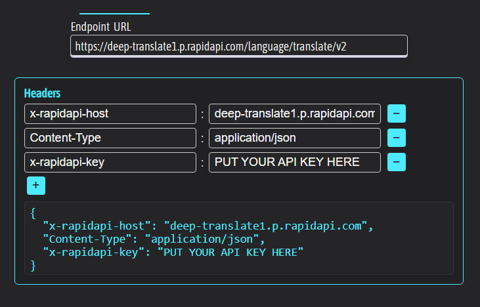The height and width of the screenshot is (307, 480).
Task: Remove the x-rapidapi-host header row
Action: [397, 113]
